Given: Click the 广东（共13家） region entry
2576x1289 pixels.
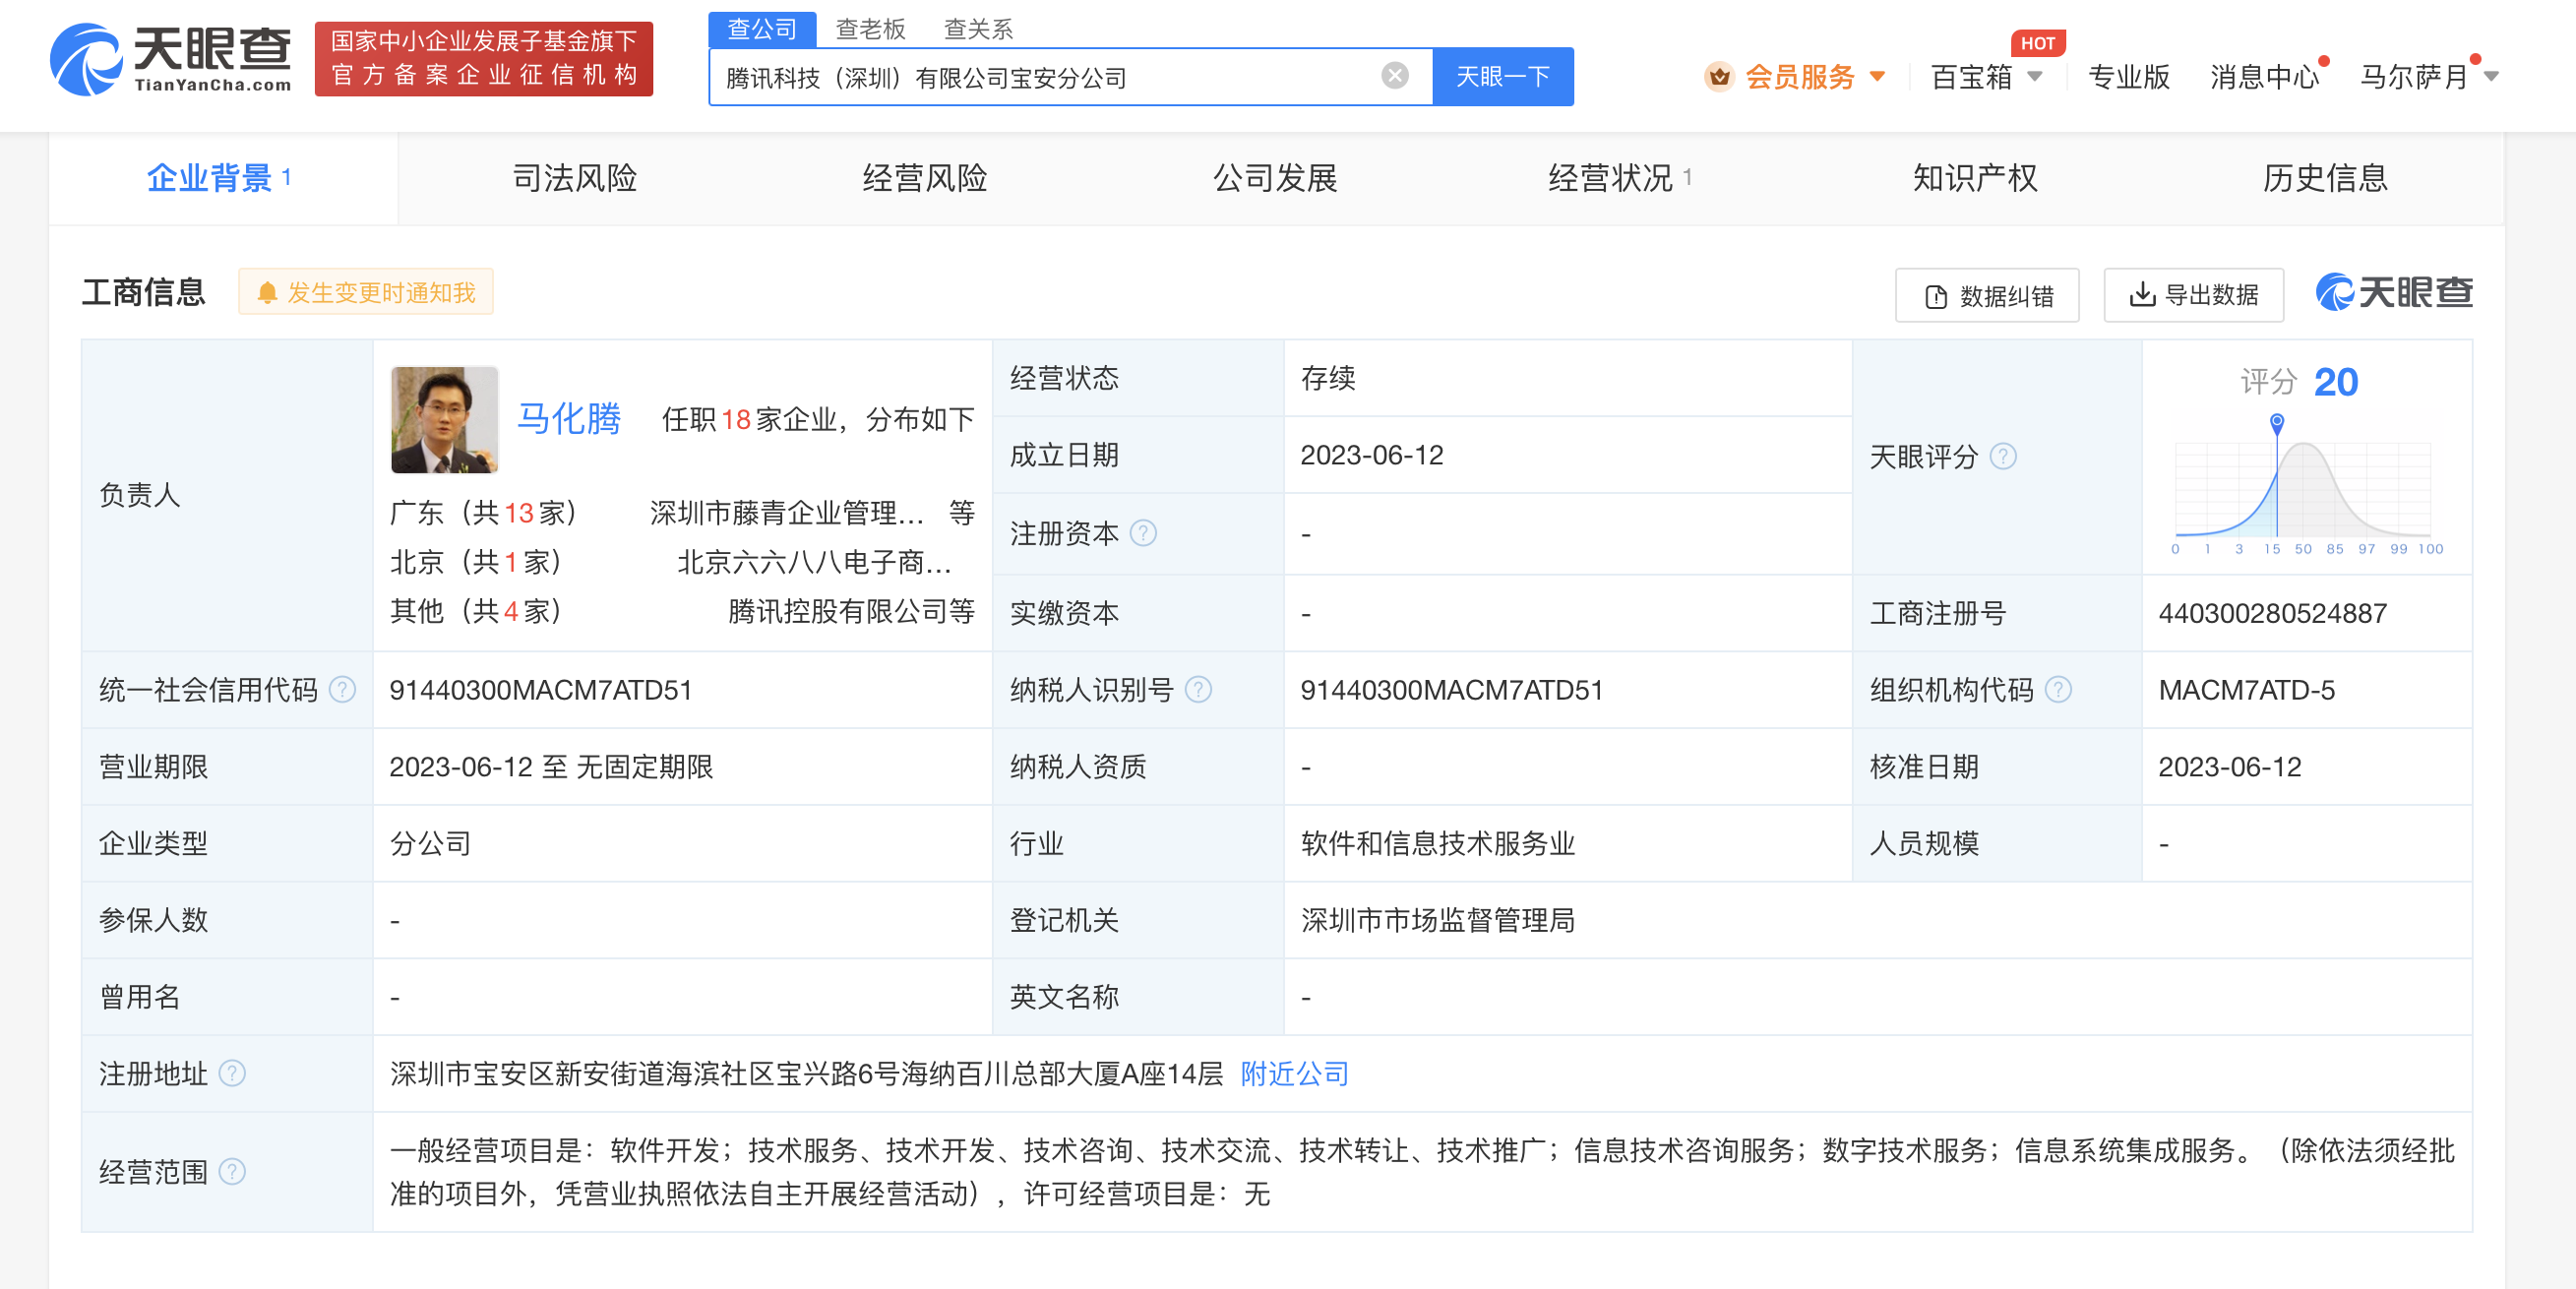Looking at the screenshot, I should 485,513.
